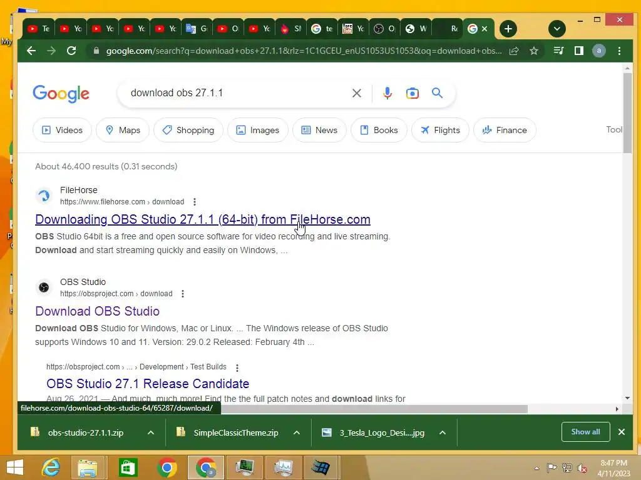Image resolution: width=641 pixels, height=480 pixels.
Task: Expand options for the Tesla logo jpg download
Action: [x=443, y=432]
